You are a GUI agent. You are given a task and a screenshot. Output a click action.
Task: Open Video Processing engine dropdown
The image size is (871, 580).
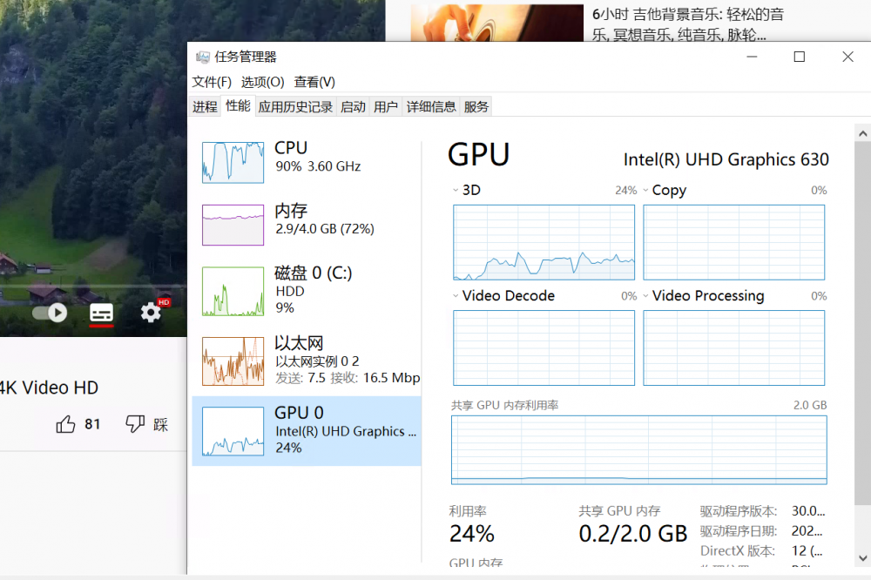click(x=645, y=295)
